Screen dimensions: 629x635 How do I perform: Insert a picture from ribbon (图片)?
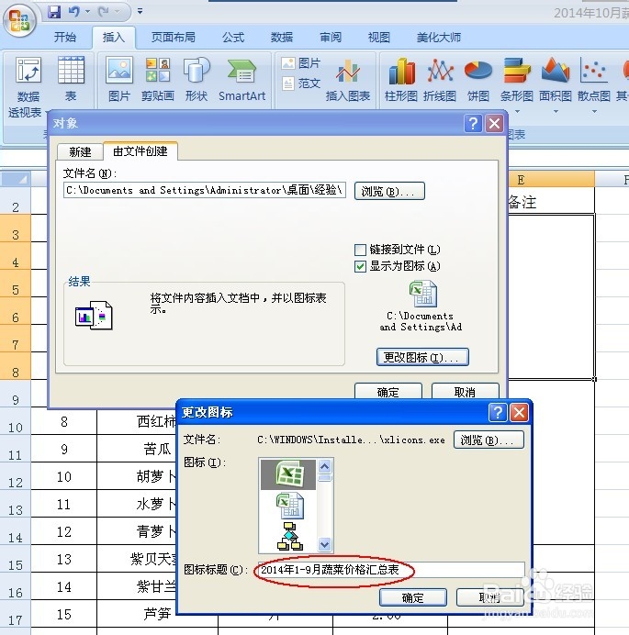(119, 79)
